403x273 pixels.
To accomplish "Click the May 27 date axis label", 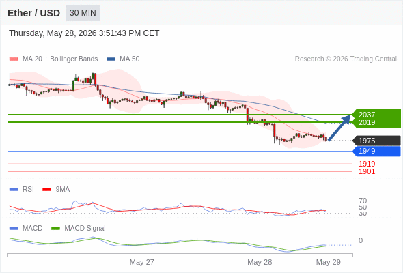I will [142, 262].
